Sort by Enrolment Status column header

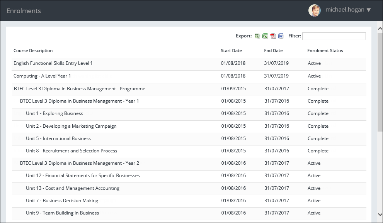(325, 51)
